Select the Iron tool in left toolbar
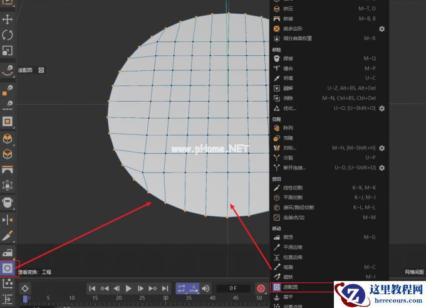This screenshot has width=426, height=308. 8,253
